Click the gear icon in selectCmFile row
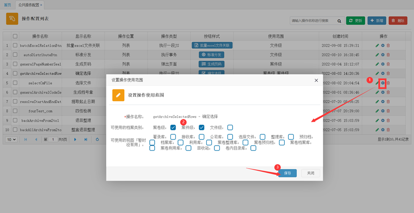 [x=382, y=83]
